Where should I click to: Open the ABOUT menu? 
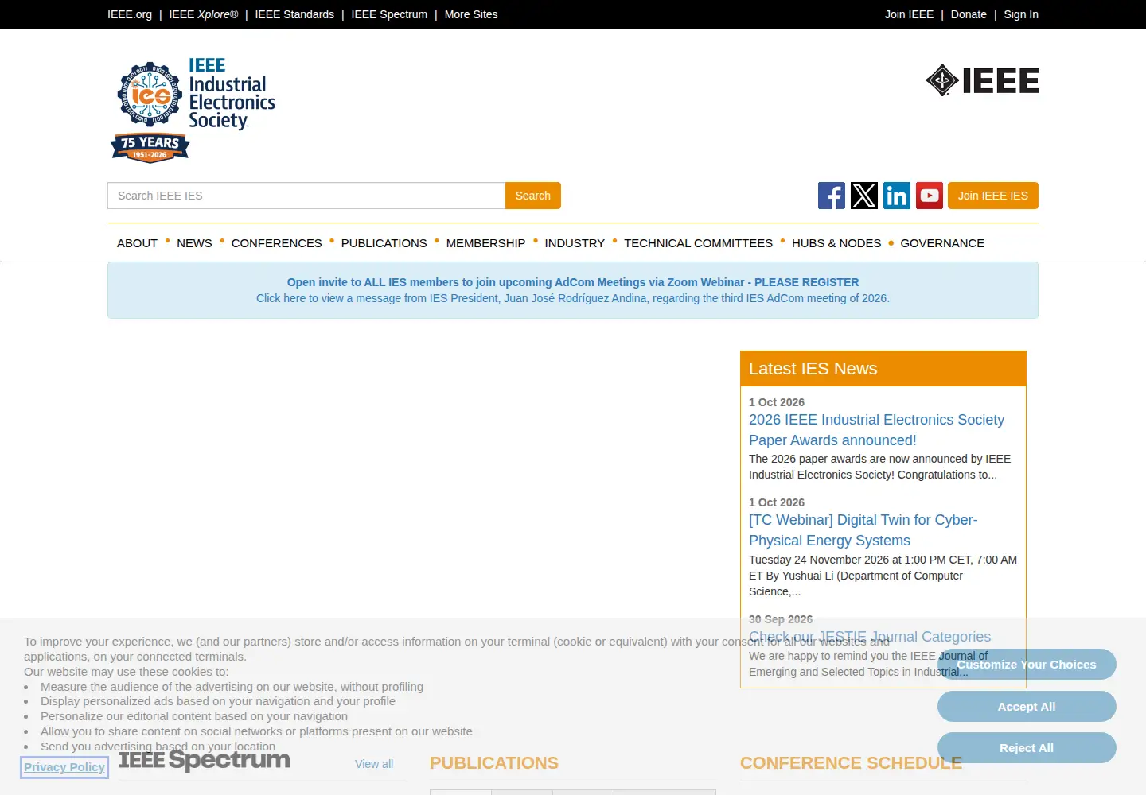coord(137,243)
